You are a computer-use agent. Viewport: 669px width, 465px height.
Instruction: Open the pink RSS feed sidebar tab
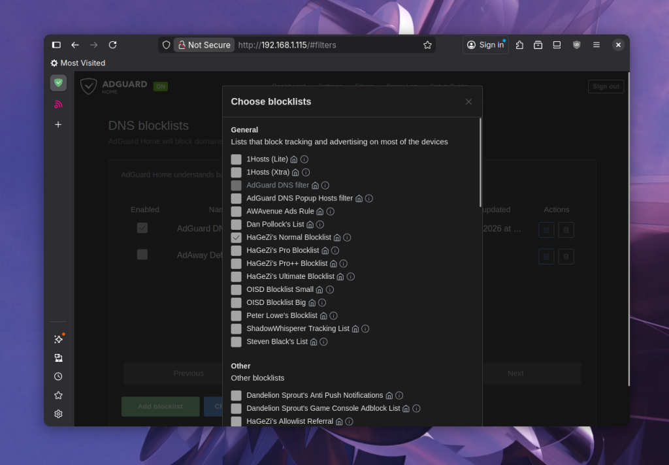click(58, 104)
